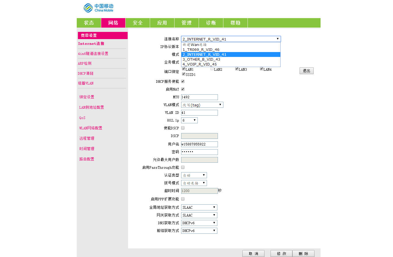The height and width of the screenshot is (257, 393).
Task: Open the 4in6隧道连接设置 sidebar link
Action: 93,54
